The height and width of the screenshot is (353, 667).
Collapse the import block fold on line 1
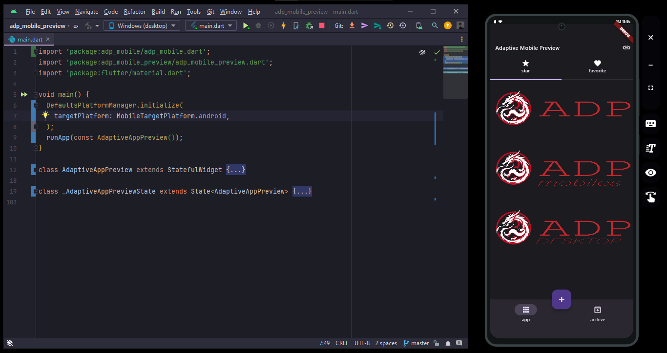click(35, 51)
